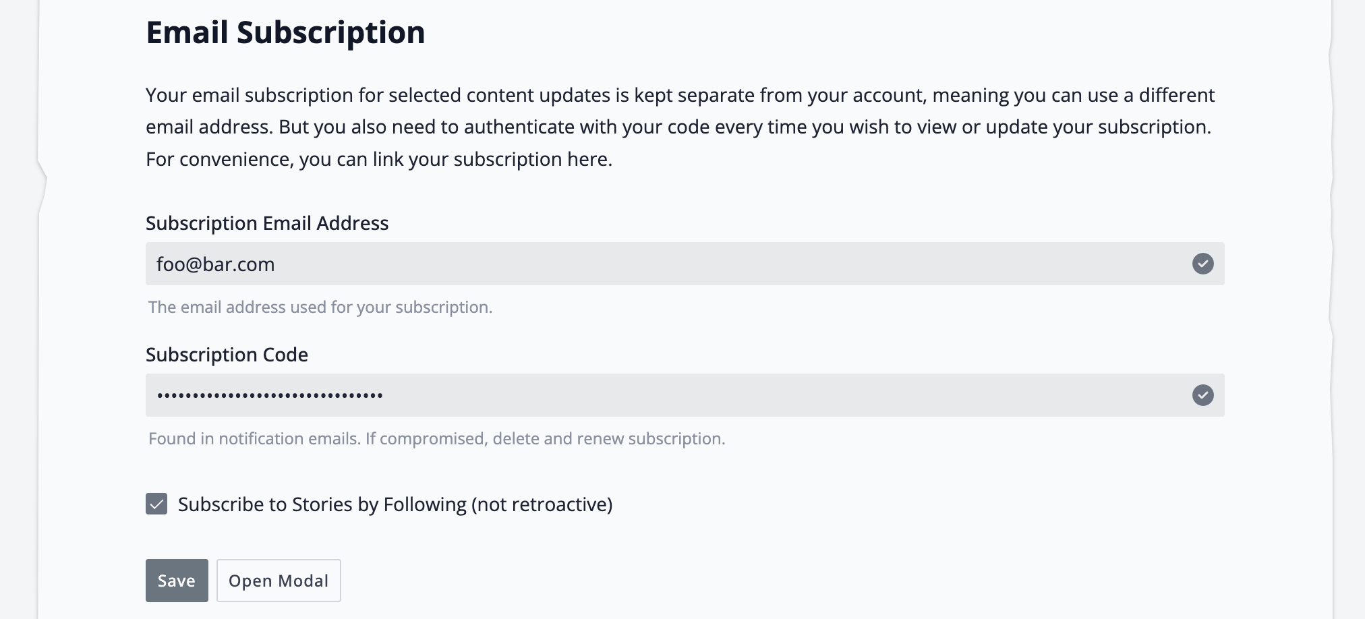
Task: Untick the Subscribe to Stories by Following checkbox
Action: [x=156, y=504]
